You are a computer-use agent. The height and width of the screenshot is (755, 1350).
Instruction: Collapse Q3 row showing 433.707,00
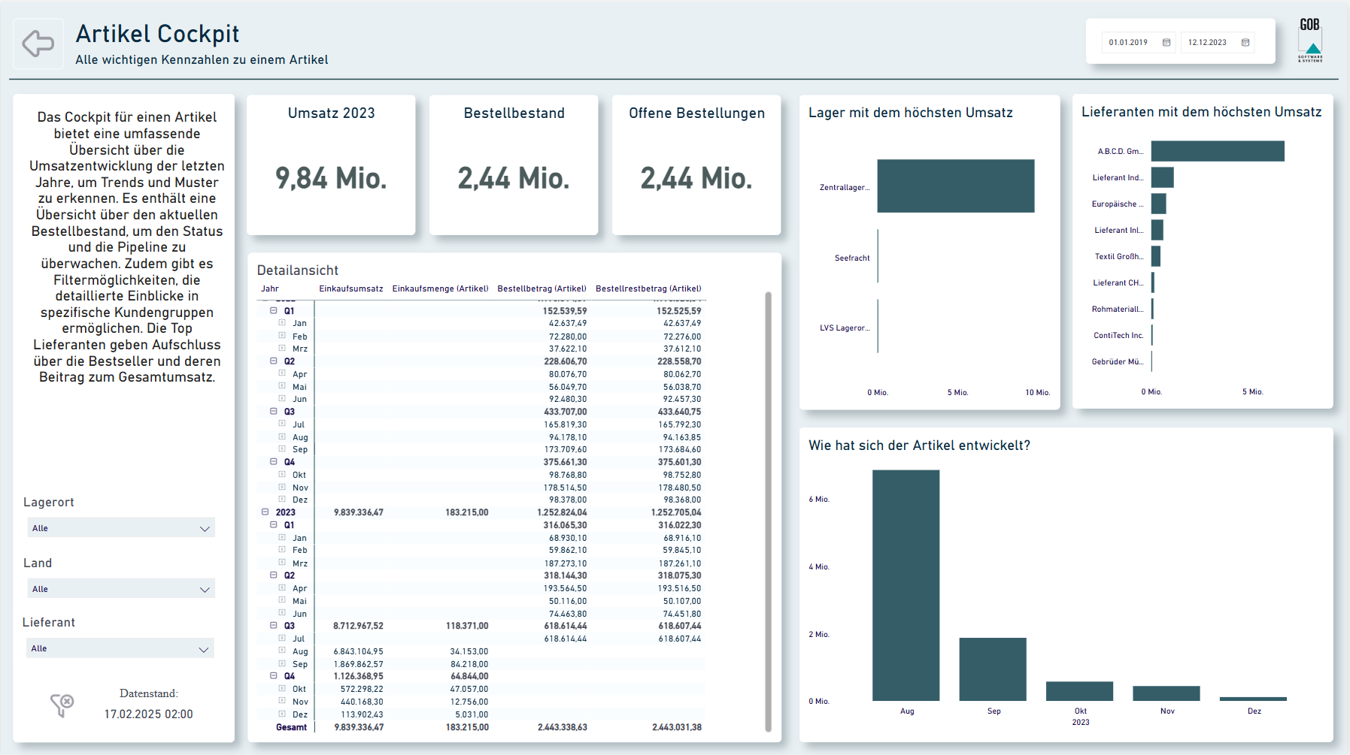click(274, 412)
